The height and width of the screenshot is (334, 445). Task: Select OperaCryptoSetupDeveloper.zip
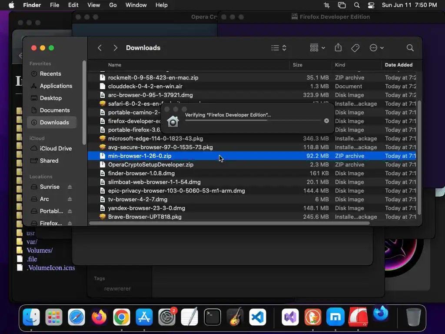pos(252,165)
